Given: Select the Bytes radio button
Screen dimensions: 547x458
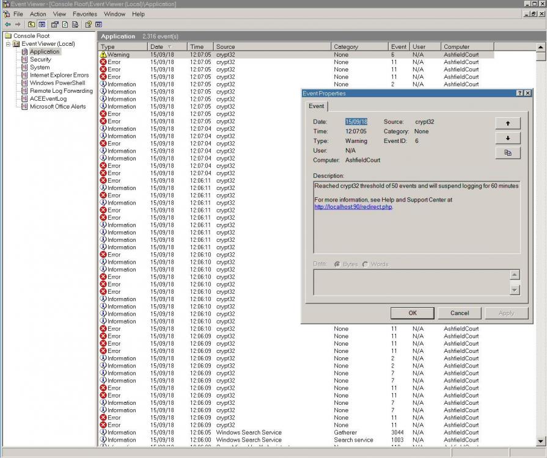Looking at the screenshot, I should pyautogui.click(x=337, y=264).
